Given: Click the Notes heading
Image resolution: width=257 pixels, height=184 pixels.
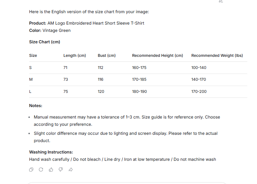Looking at the screenshot, I should 36,106.
